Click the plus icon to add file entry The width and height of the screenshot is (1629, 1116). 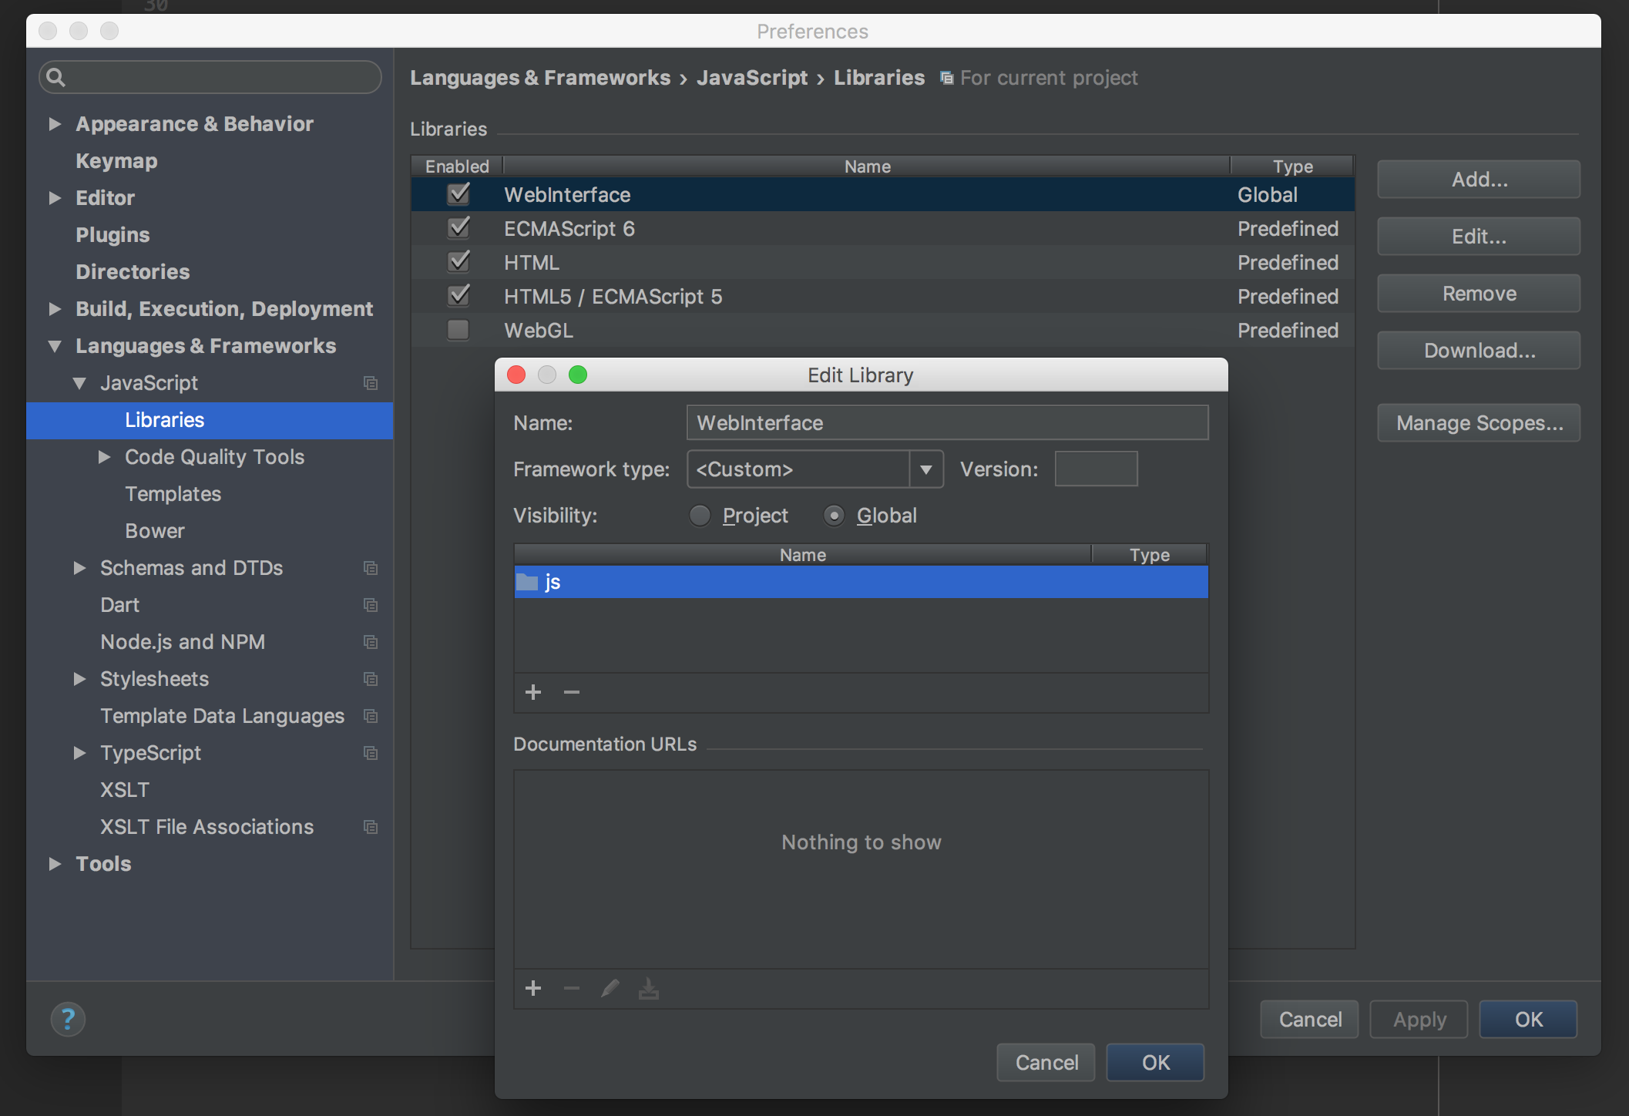[533, 692]
